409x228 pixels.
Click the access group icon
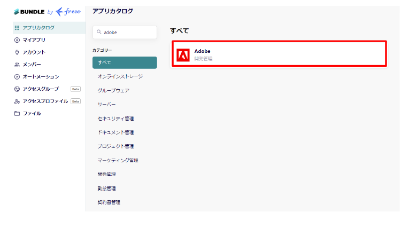17,89
